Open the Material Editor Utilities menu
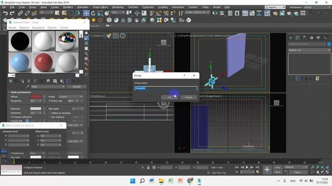332x186 pixels. click(x=64, y=27)
